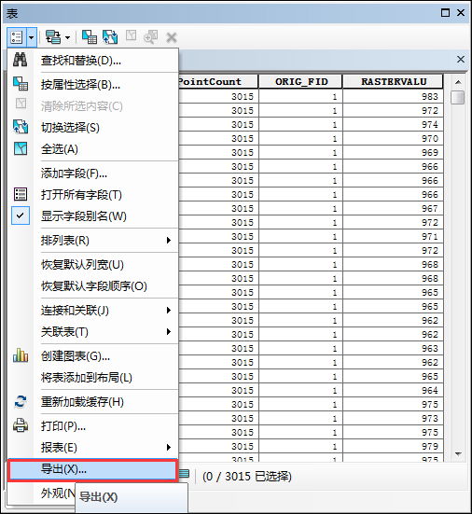This screenshot has height=514, width=472.
Task: Click the vertical scrollbar thumb
Action: tap(458, 97)
